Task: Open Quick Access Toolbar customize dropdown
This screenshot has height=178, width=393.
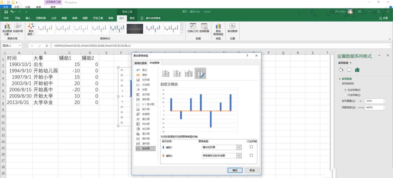Action: tap(26, 12)
